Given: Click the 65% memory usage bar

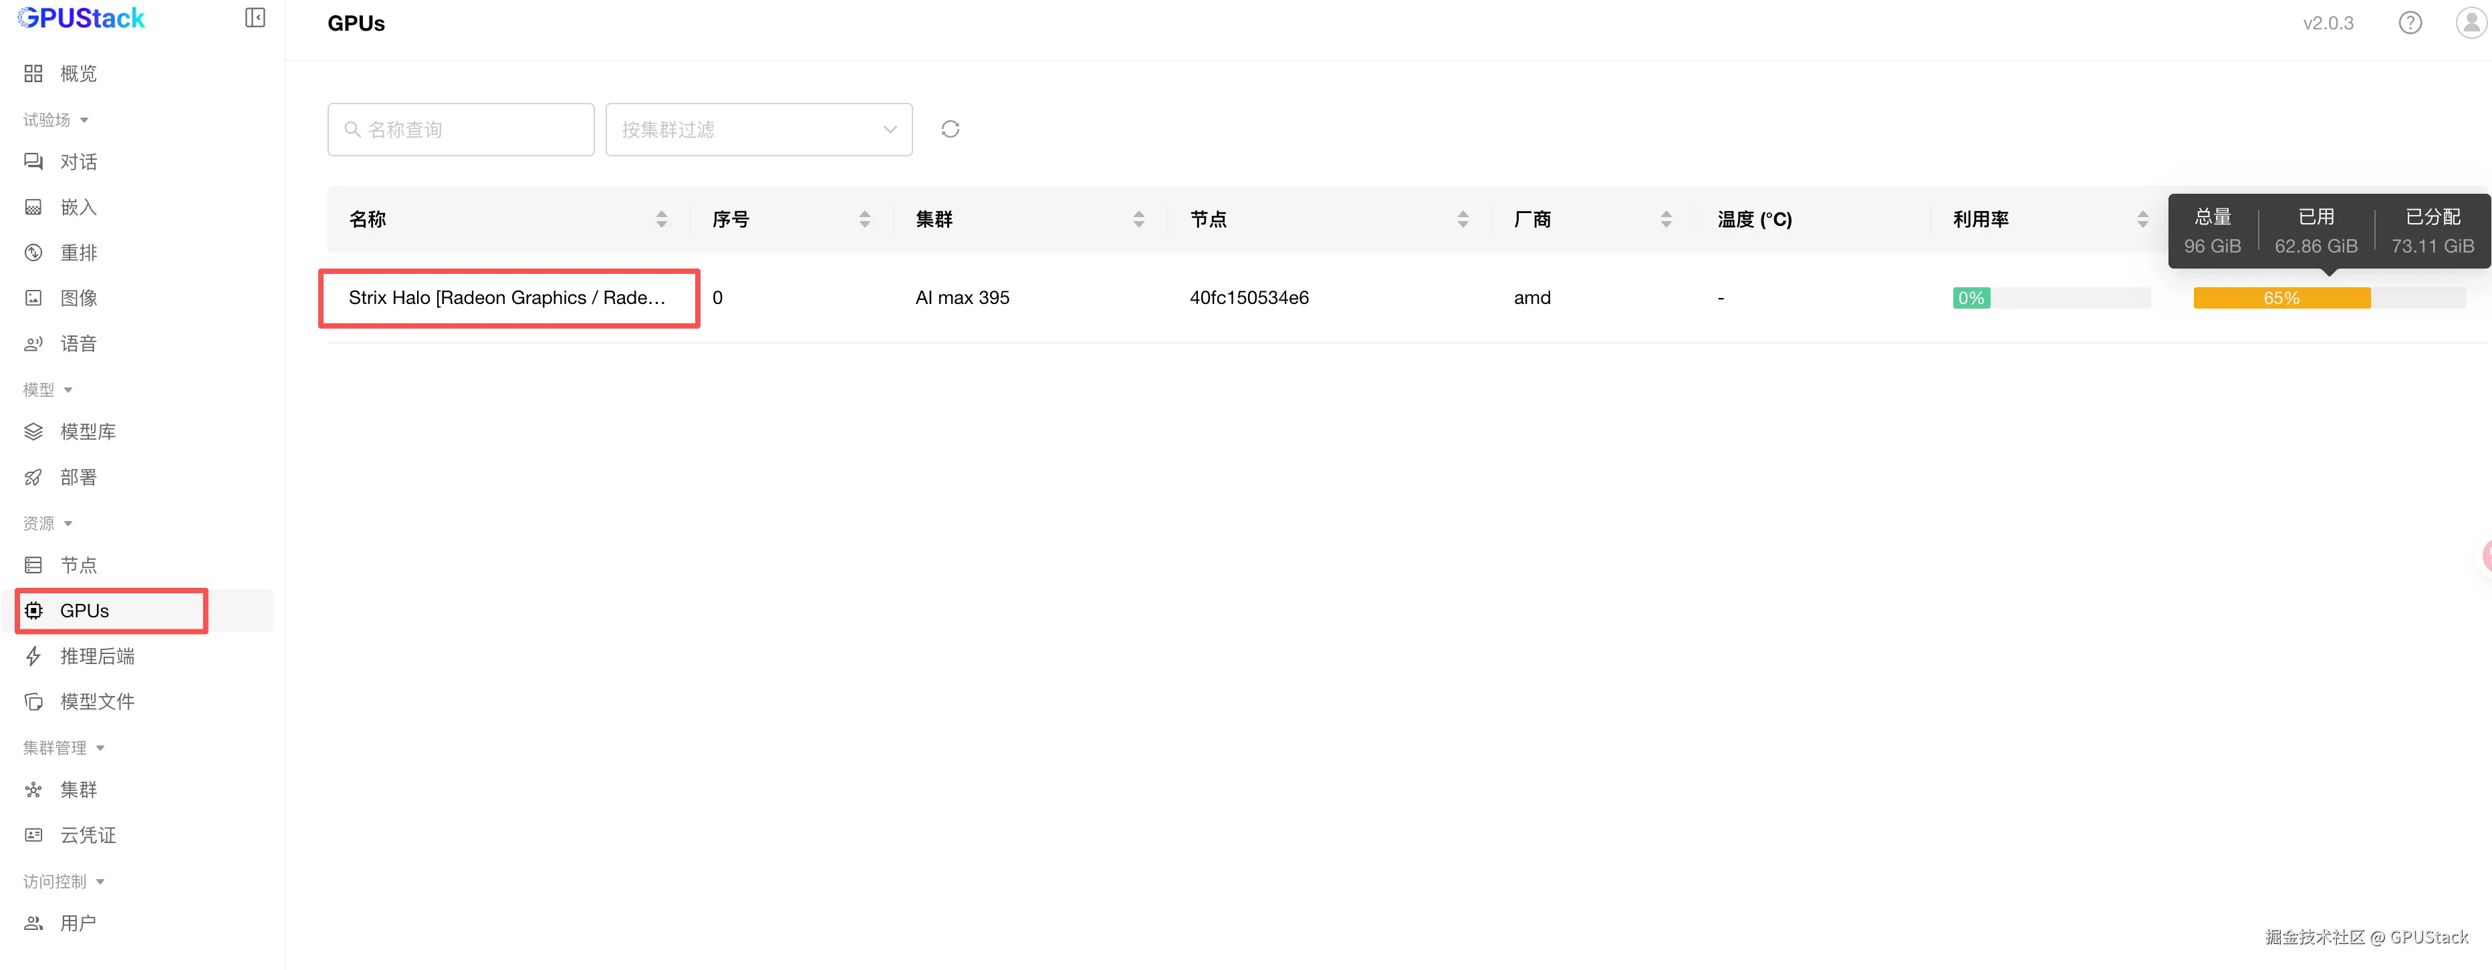Looking at the screenshot, I should pos(2281,298).
